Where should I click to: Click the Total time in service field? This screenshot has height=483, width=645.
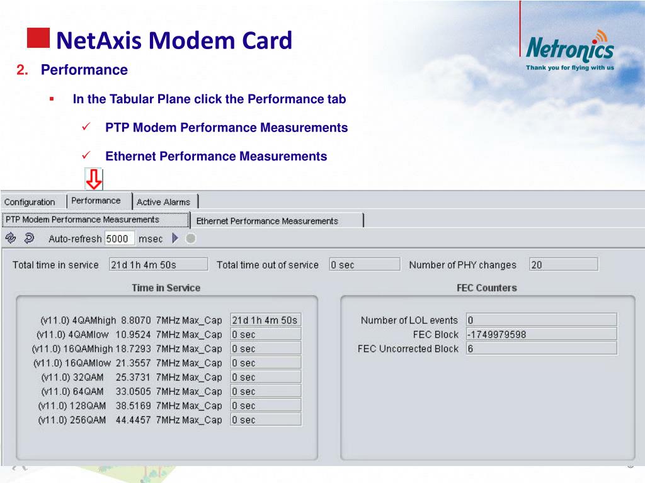158,265
